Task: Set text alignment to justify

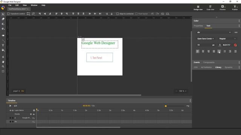Action: coord(214,51)
